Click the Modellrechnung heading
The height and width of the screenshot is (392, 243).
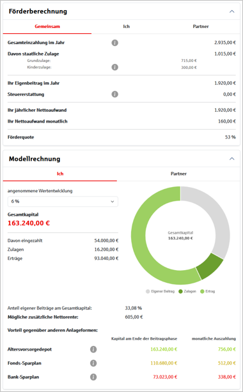[35, 159]
